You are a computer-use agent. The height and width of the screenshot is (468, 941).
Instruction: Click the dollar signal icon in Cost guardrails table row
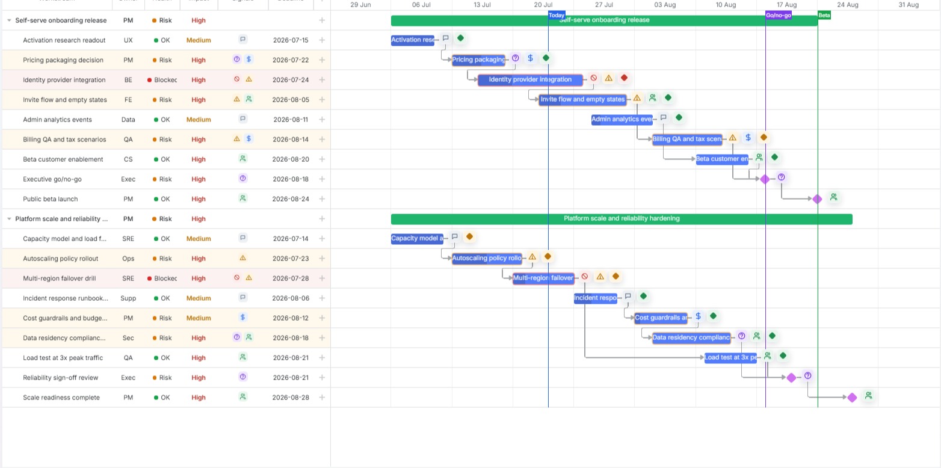click(x=243, y=318)
